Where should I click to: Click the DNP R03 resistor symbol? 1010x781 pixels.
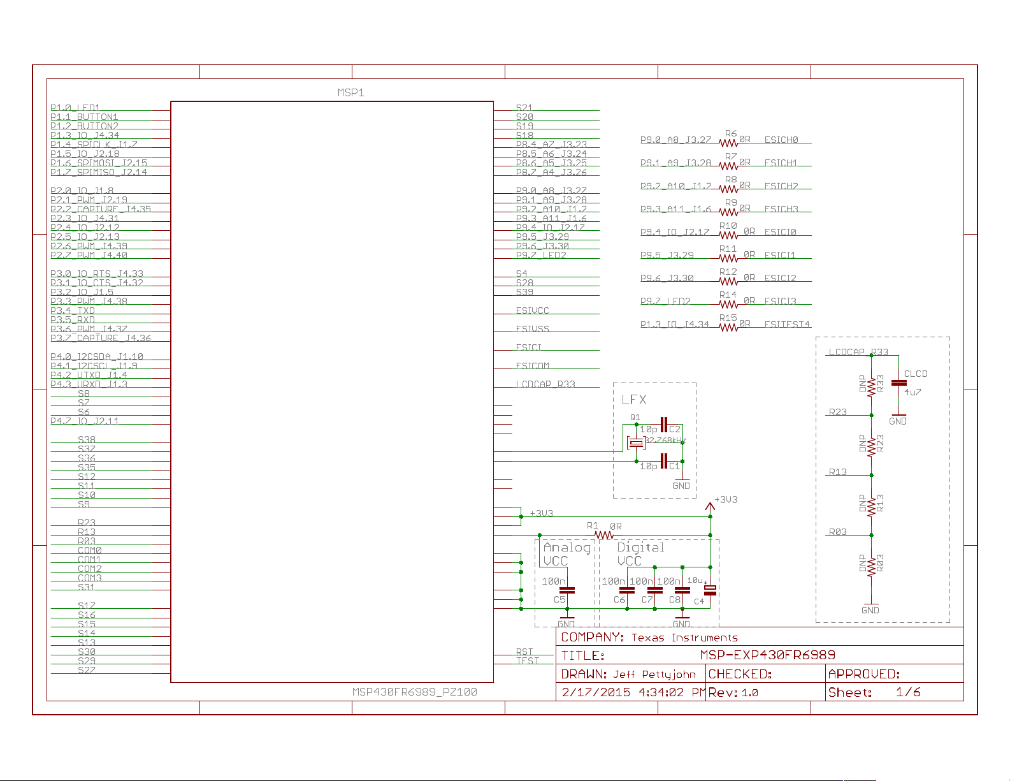point(871,566)
